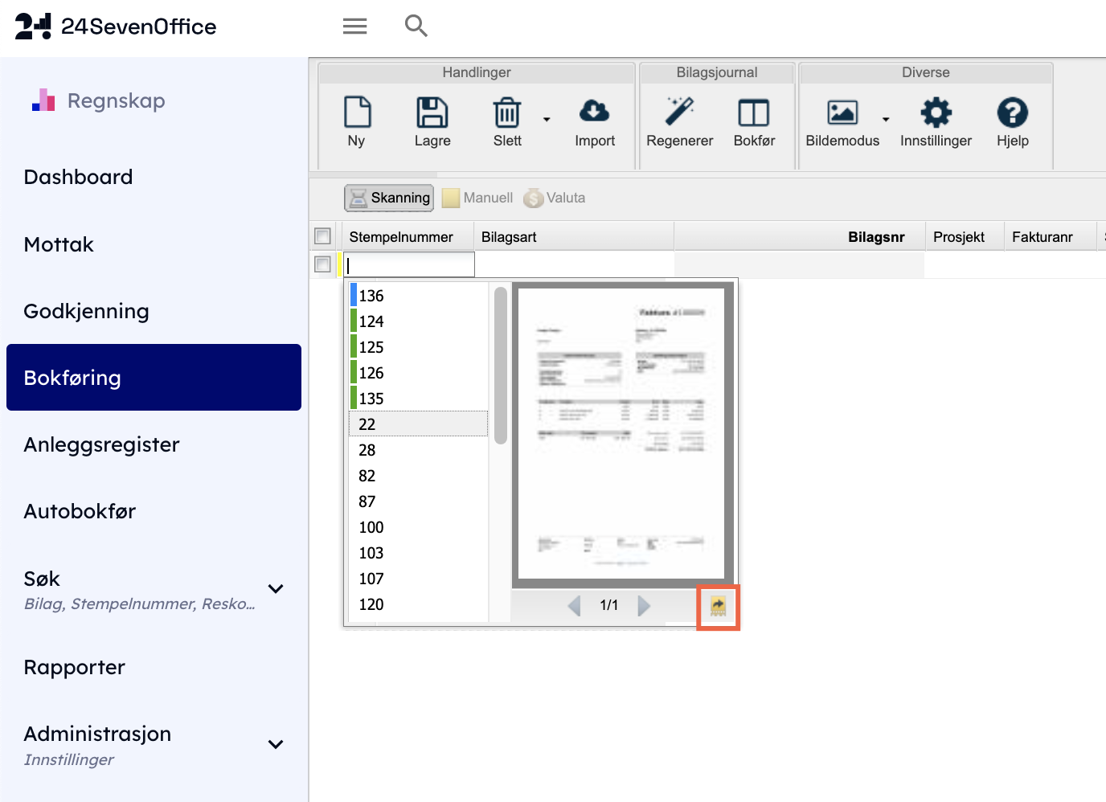Tick the checkbox on the first entry row
Screen dimensions: 1106x802
pos(323,264)
